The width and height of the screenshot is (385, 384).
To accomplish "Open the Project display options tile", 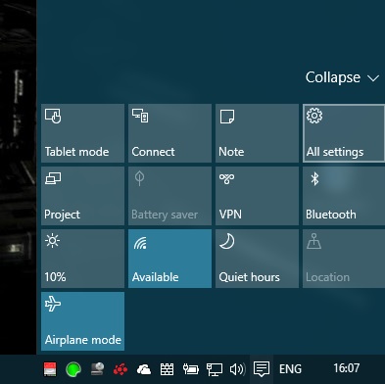I will (82, 196).
